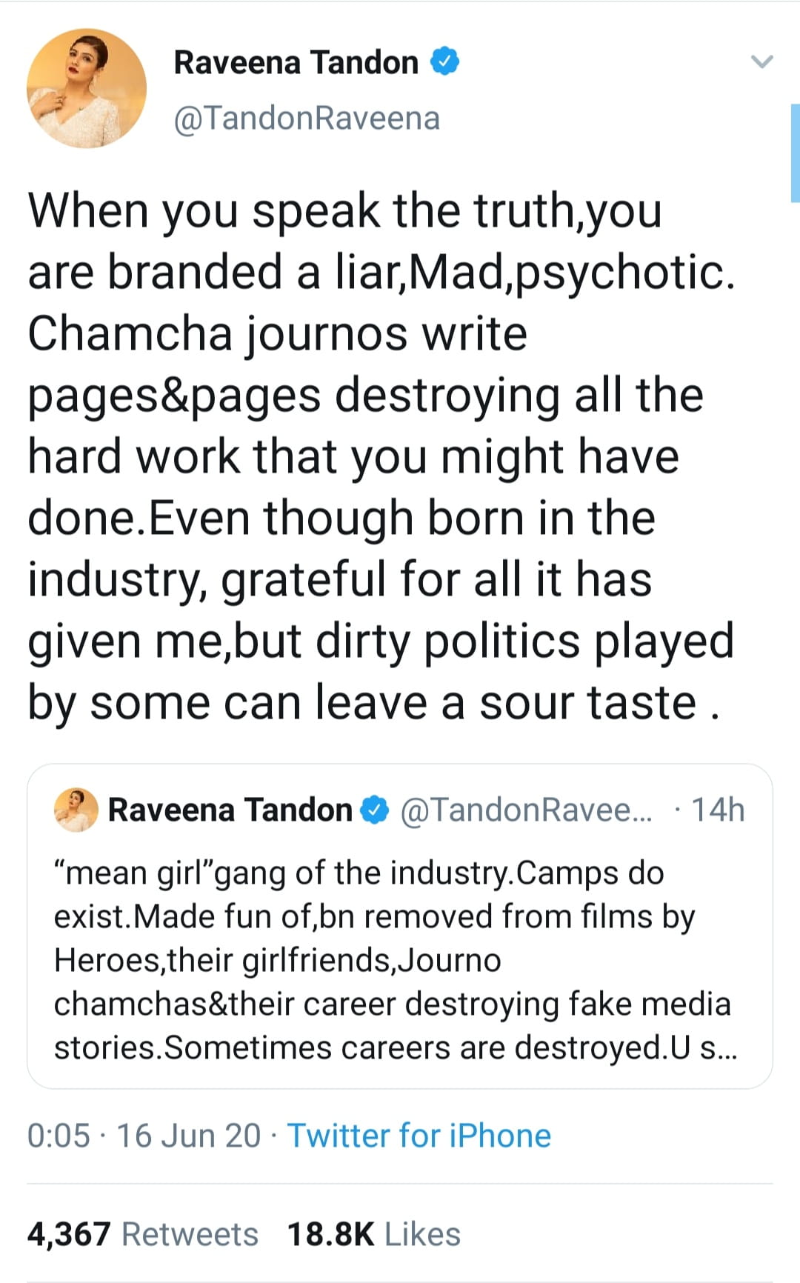Click the word "Retweets" label

pos(190,1235)
